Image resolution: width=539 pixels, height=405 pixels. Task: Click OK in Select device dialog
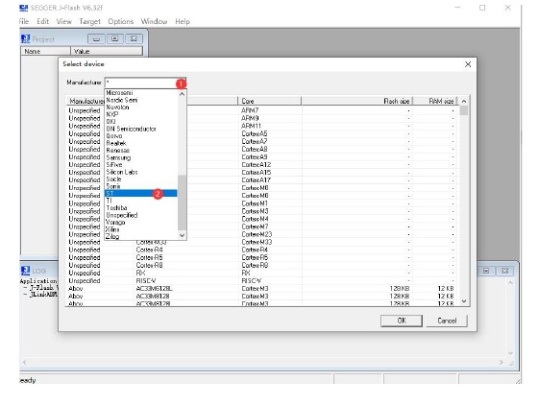click(x=402, y=321)
